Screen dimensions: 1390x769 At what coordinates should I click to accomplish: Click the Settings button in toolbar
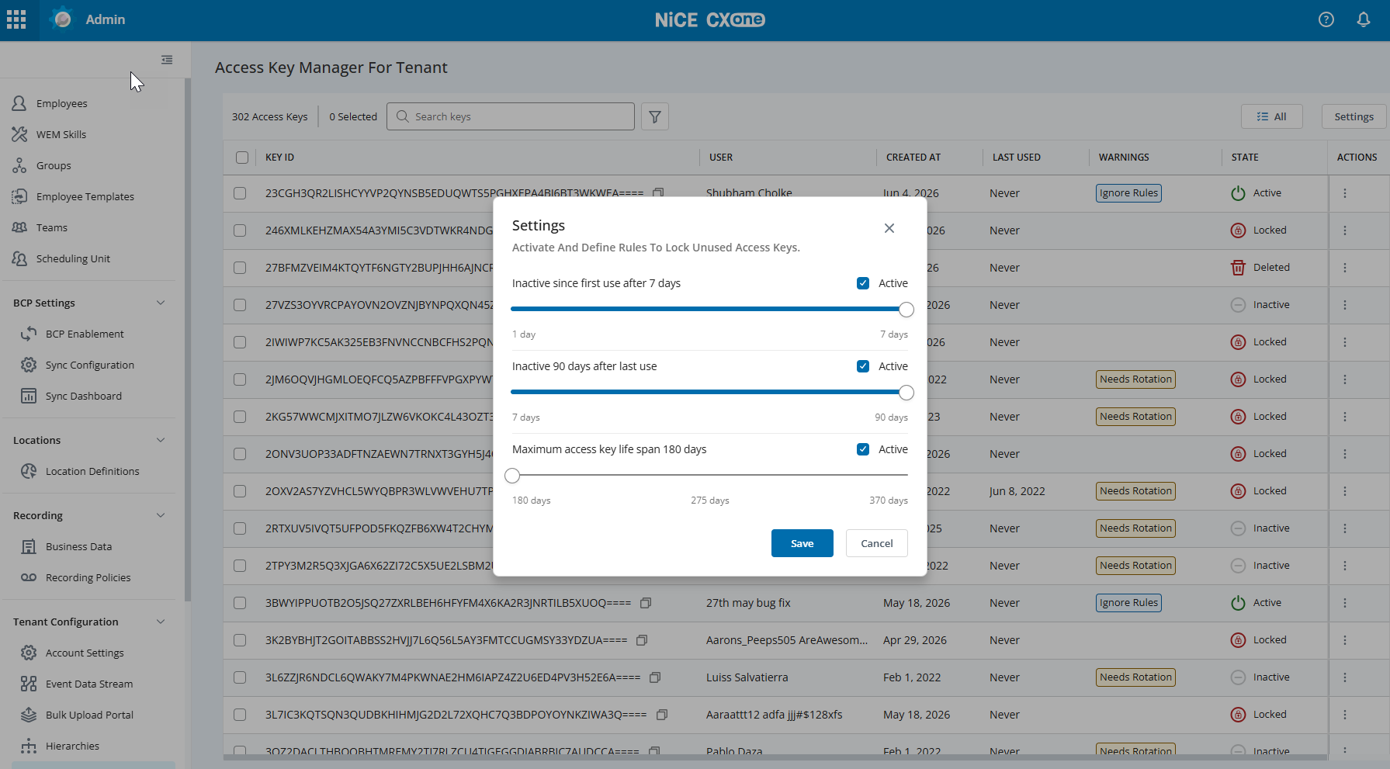click(x=1354, y=116)
